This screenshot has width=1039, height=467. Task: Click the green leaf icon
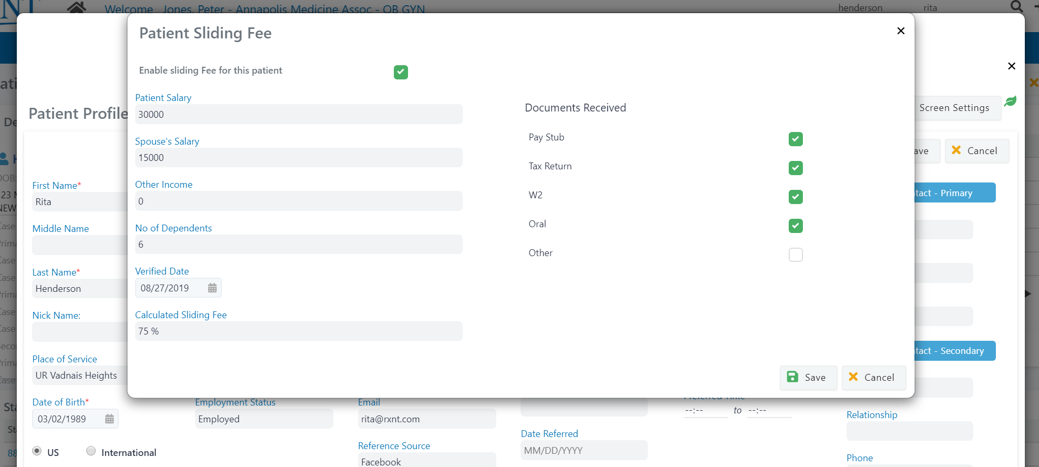point(1010,101)
